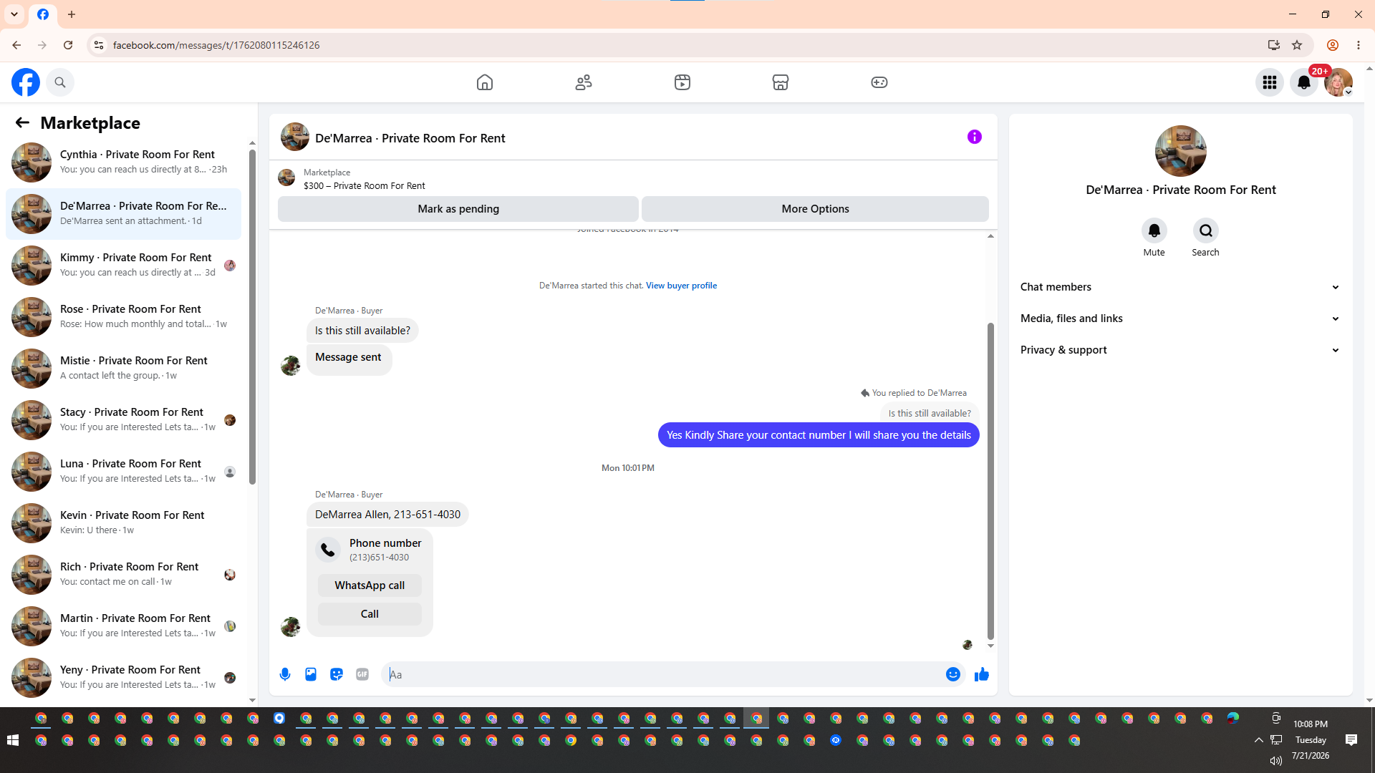Open the View buyer profile link
The height and width of the screenshot is (773, 1375).
pyautogui.click(x=681, y=286)
